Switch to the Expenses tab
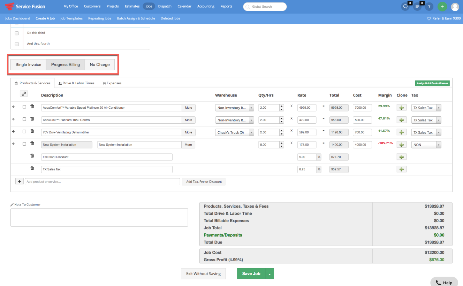The image size is (463, 286). [112, 83]
